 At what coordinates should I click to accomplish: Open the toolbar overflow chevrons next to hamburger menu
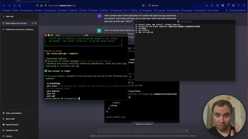pyautogui.click(x=239, y=5)
